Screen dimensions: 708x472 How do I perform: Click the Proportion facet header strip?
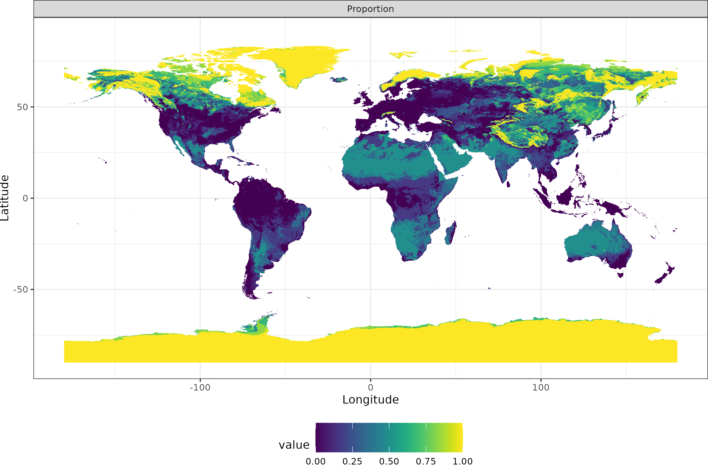(370, 9)
